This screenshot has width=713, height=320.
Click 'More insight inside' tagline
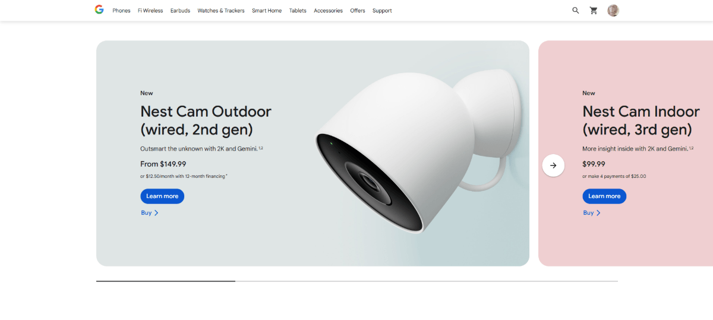click(x=609, y=149)
